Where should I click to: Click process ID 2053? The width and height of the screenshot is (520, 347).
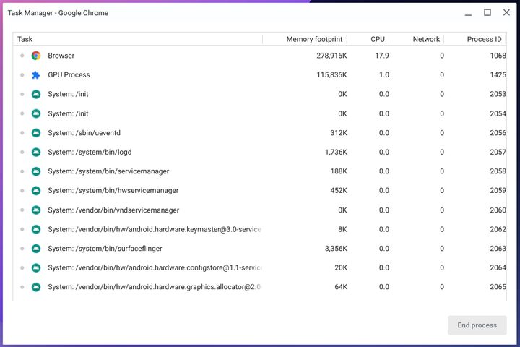pyautogui.click(x=498, y=94)
